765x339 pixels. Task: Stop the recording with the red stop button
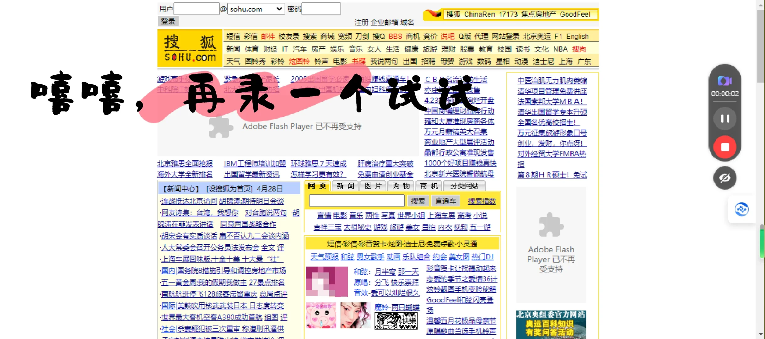(725, 147)
